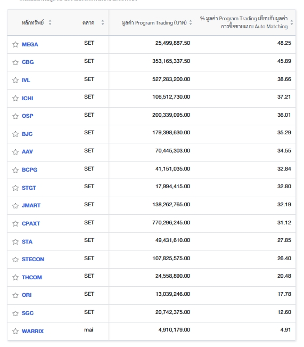Viewport: 304px width, 347px height.
Task: Star the AAV stock row
Action: [15, 152]
